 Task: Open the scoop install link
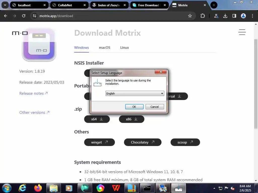(x=185, y=142)
